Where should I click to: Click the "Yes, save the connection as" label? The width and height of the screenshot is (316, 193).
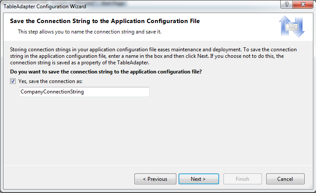[51, 81]
